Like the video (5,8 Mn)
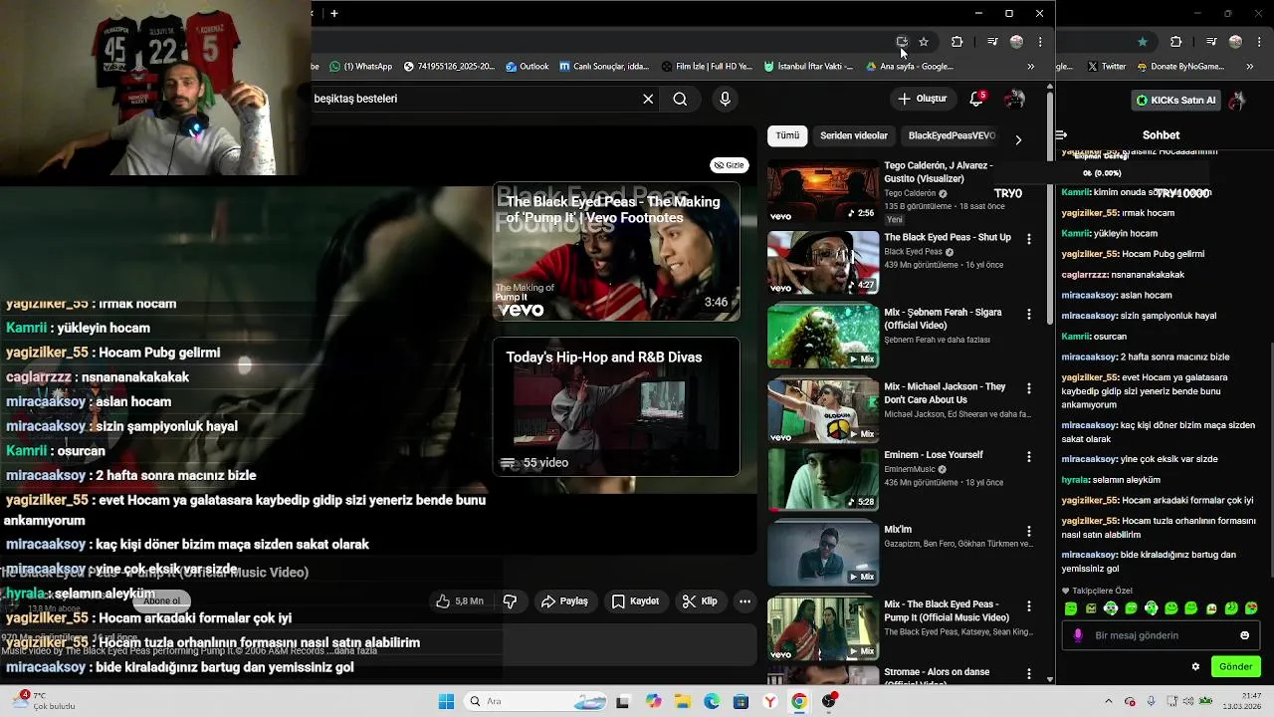This screenshot has width=1274, height=717. tap(459, 601)
